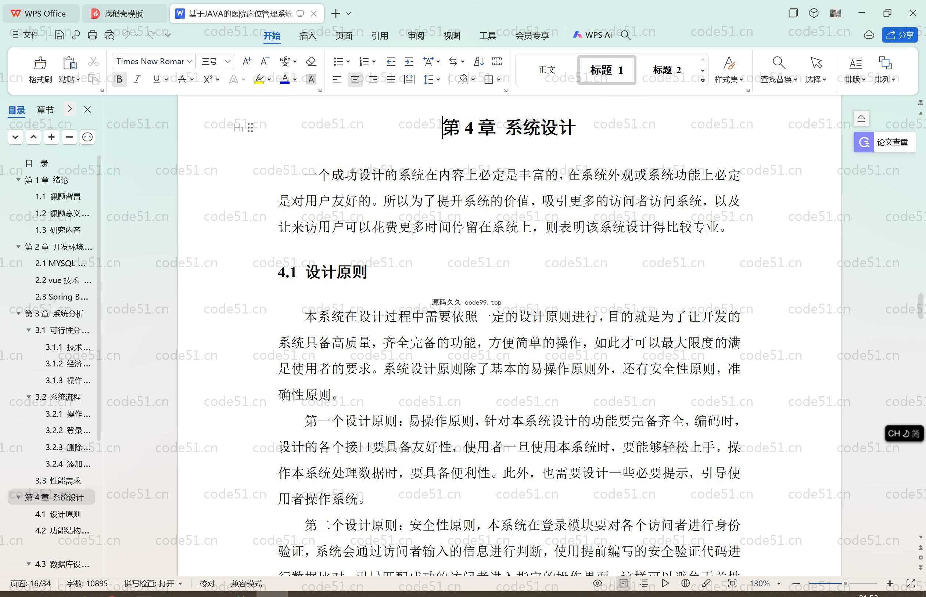Click the font color A swatch
The image size is (926, 597).
tap(285, 79)
